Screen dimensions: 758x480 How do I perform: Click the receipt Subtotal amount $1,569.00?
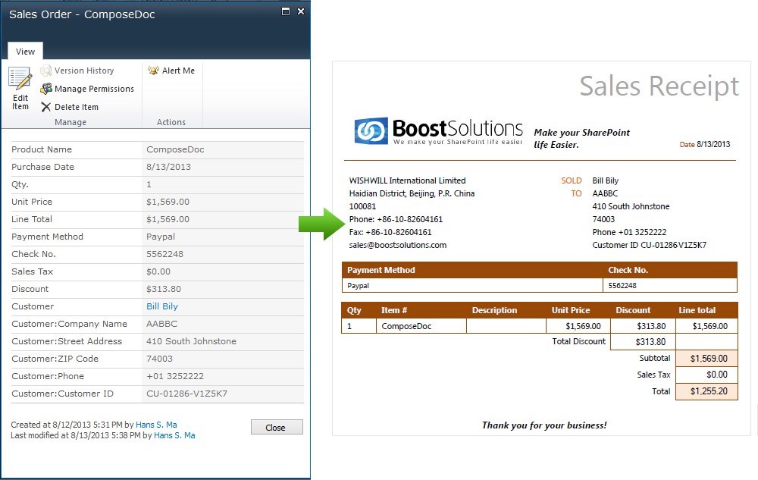coord(709,358)
